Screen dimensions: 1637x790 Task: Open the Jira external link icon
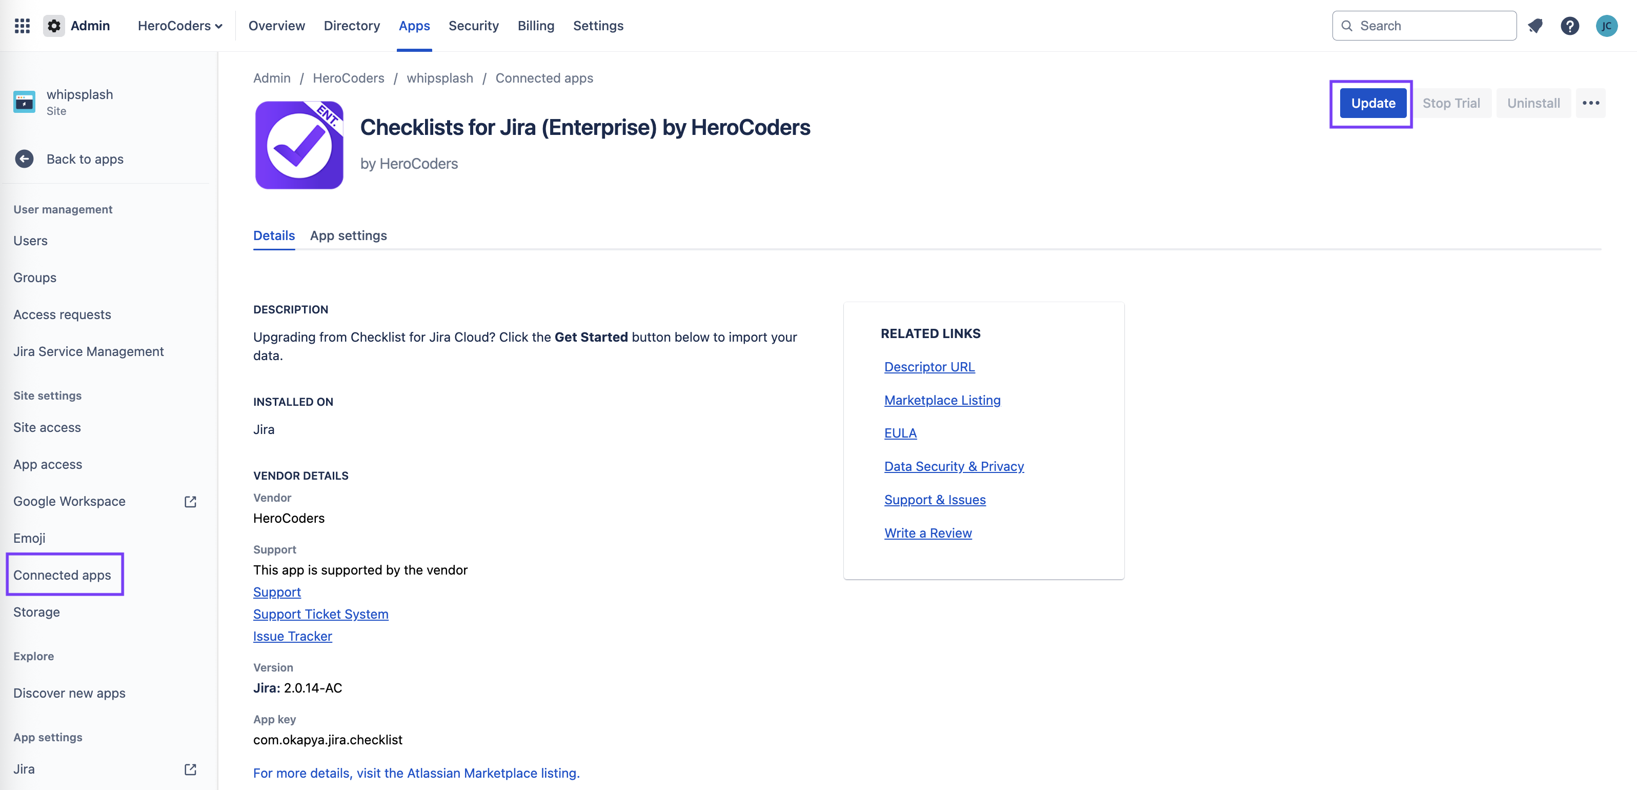pyautogui.click(x=190, y=769)
